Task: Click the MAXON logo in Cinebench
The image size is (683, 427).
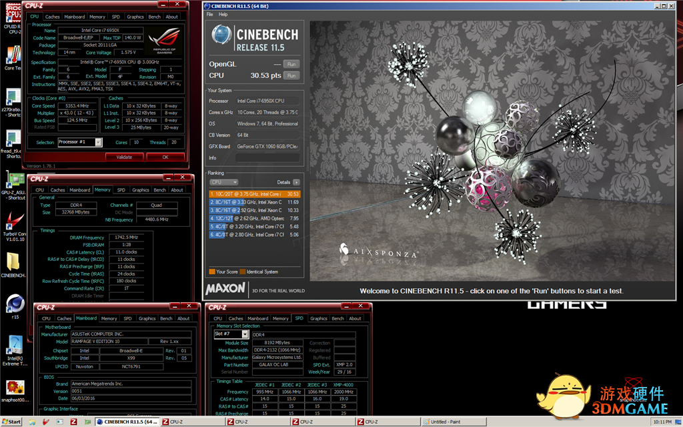Action: click(225, 288)
